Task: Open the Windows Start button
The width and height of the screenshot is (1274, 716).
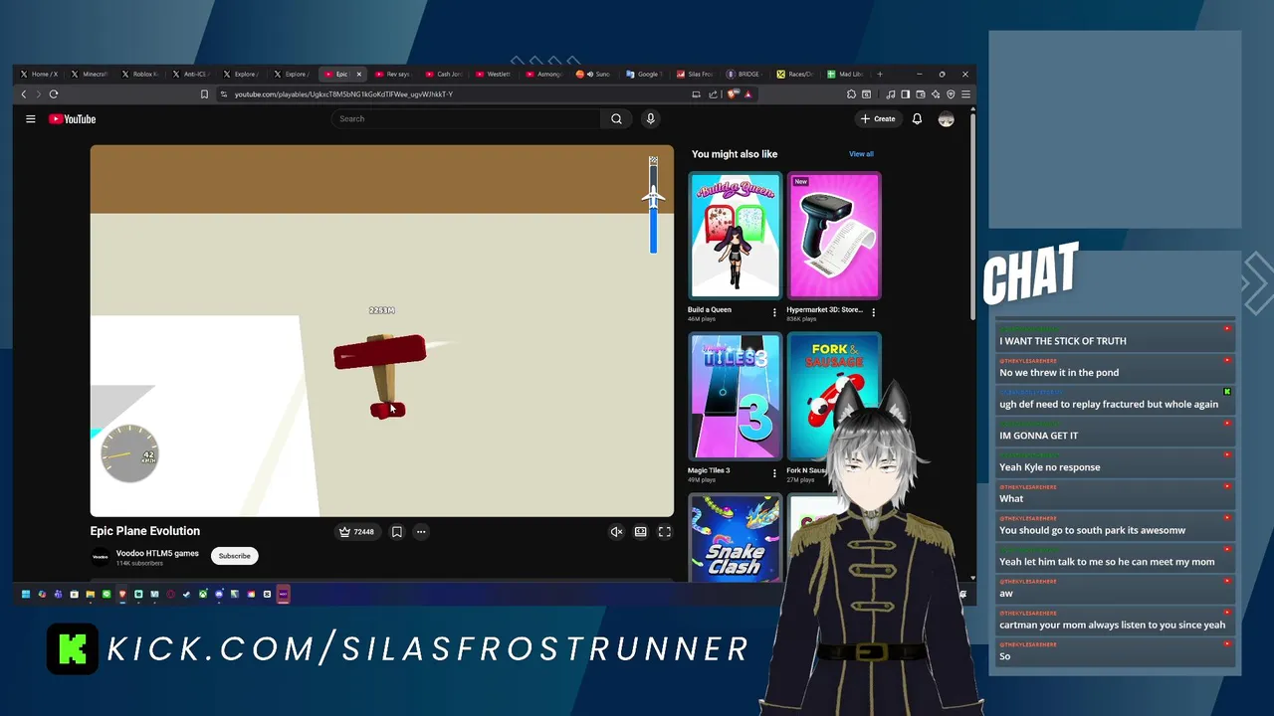Action: (x=26, y=594)
